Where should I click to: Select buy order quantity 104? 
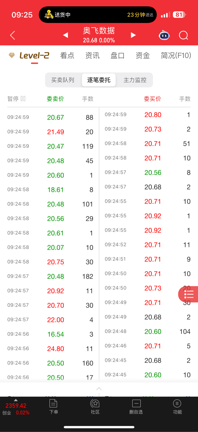pyautogui.click(x=185, y=332)
